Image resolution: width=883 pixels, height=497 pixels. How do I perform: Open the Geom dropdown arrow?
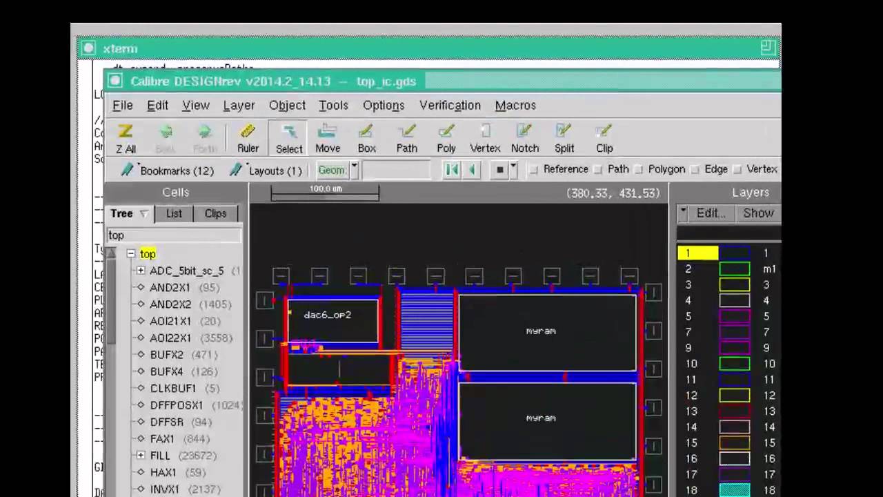(x=354, y=170)
